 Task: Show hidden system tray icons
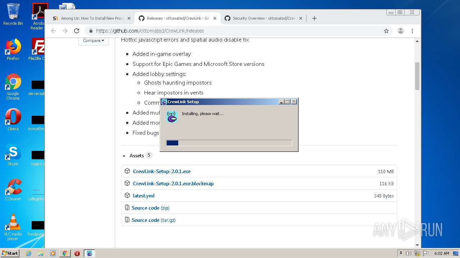coord(401,253)
